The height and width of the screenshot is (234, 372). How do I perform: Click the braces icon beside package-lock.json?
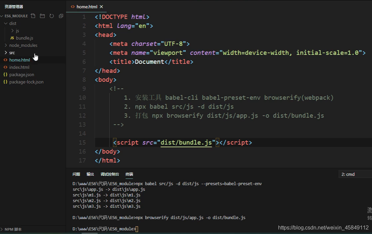point(5,82)
